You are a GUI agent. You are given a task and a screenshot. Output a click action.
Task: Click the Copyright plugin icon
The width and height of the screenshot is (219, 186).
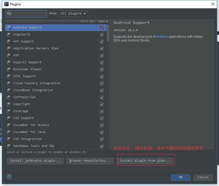coord(9,104)
